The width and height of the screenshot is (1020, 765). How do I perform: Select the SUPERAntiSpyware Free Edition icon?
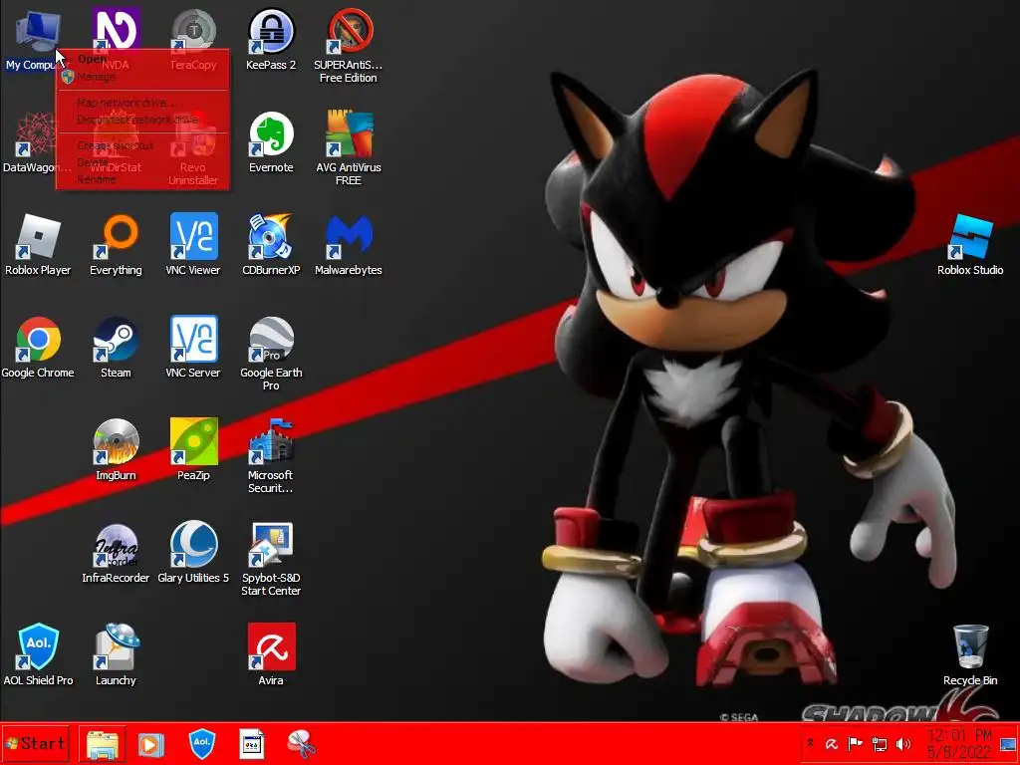coord(348,46)
